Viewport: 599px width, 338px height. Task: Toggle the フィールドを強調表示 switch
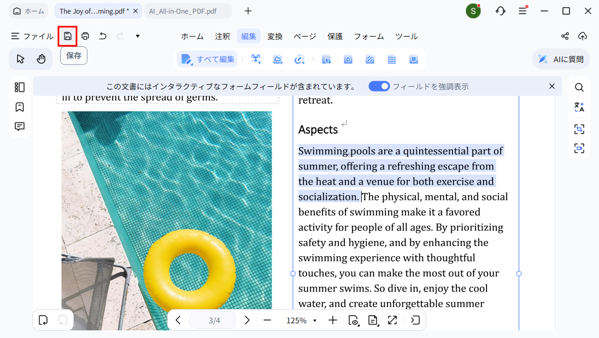(379, 86)
